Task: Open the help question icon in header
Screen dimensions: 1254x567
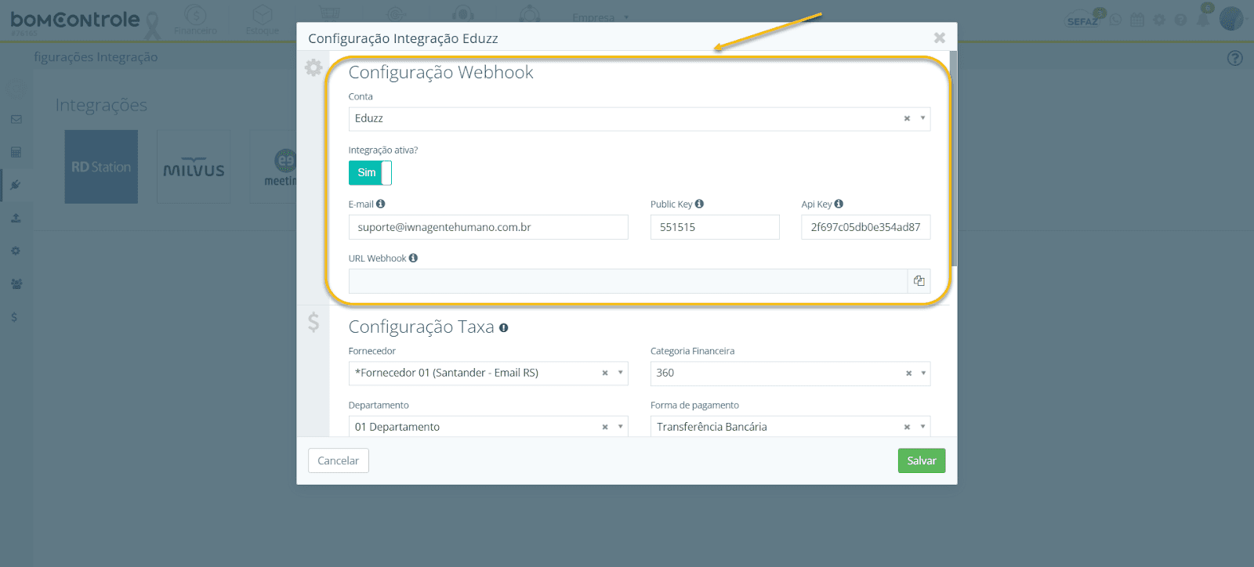Action: (x=1180, y=20)
